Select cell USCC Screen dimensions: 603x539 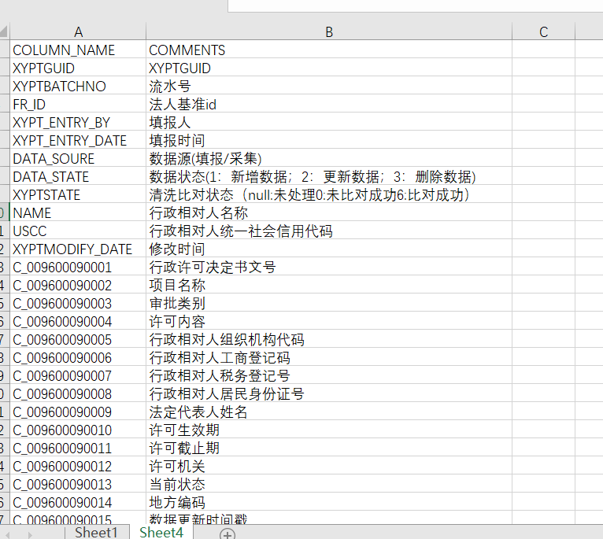coord(78,231)
